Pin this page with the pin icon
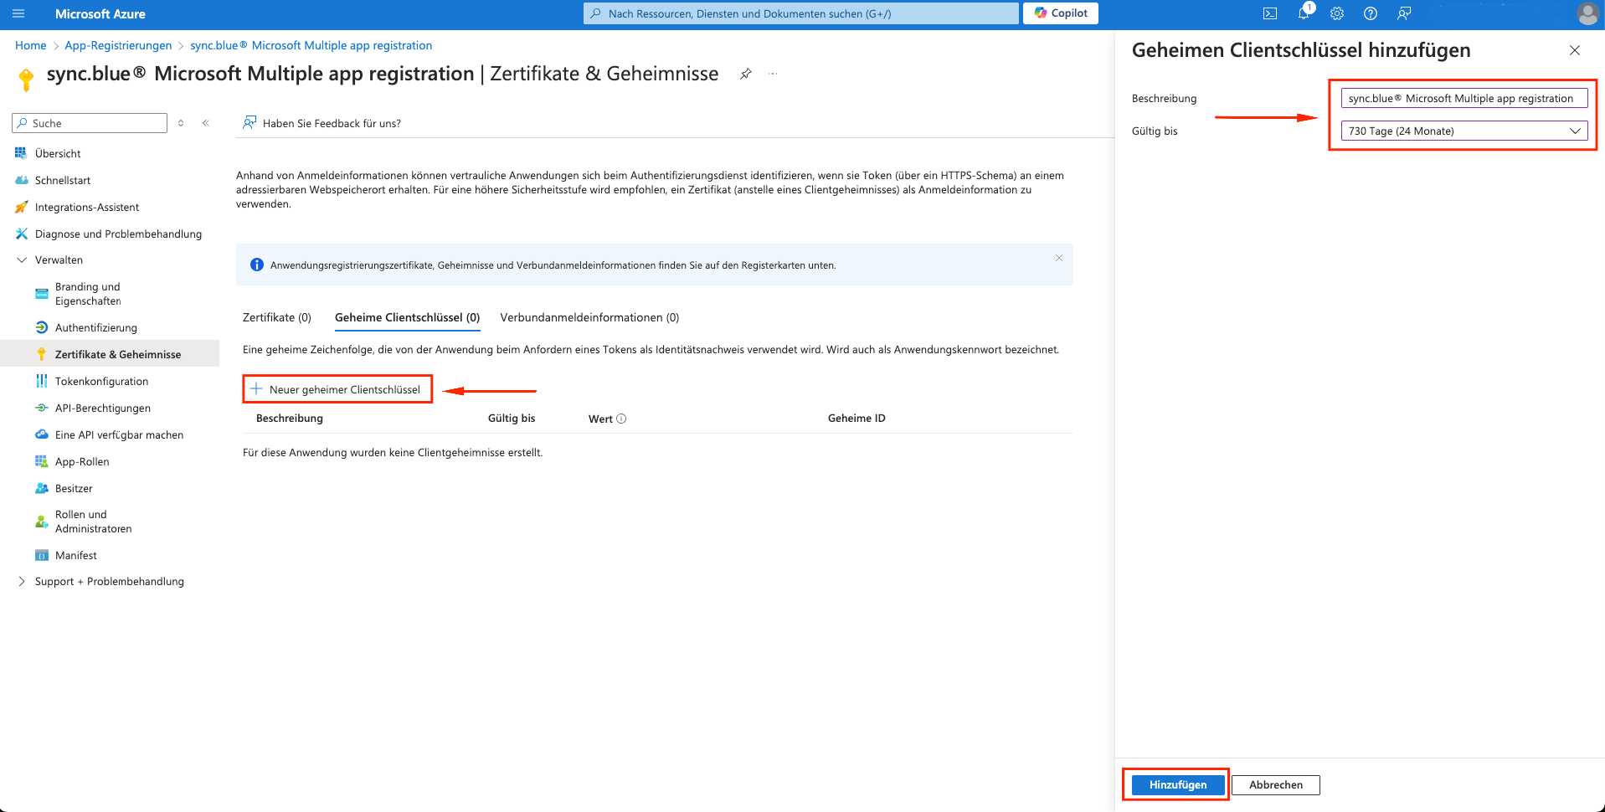Screen dimensions: 1605x812 pos(745,74)
